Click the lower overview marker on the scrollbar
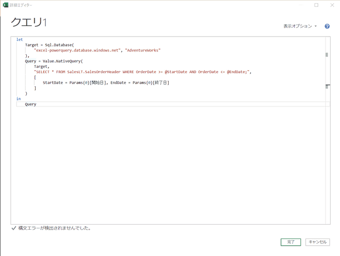 [x=327, y=86]
